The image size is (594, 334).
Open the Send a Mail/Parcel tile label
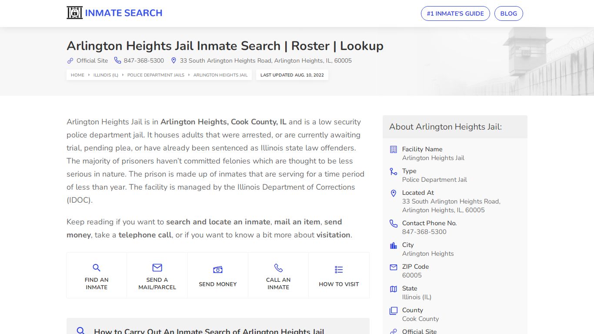[x=157, y=284]
